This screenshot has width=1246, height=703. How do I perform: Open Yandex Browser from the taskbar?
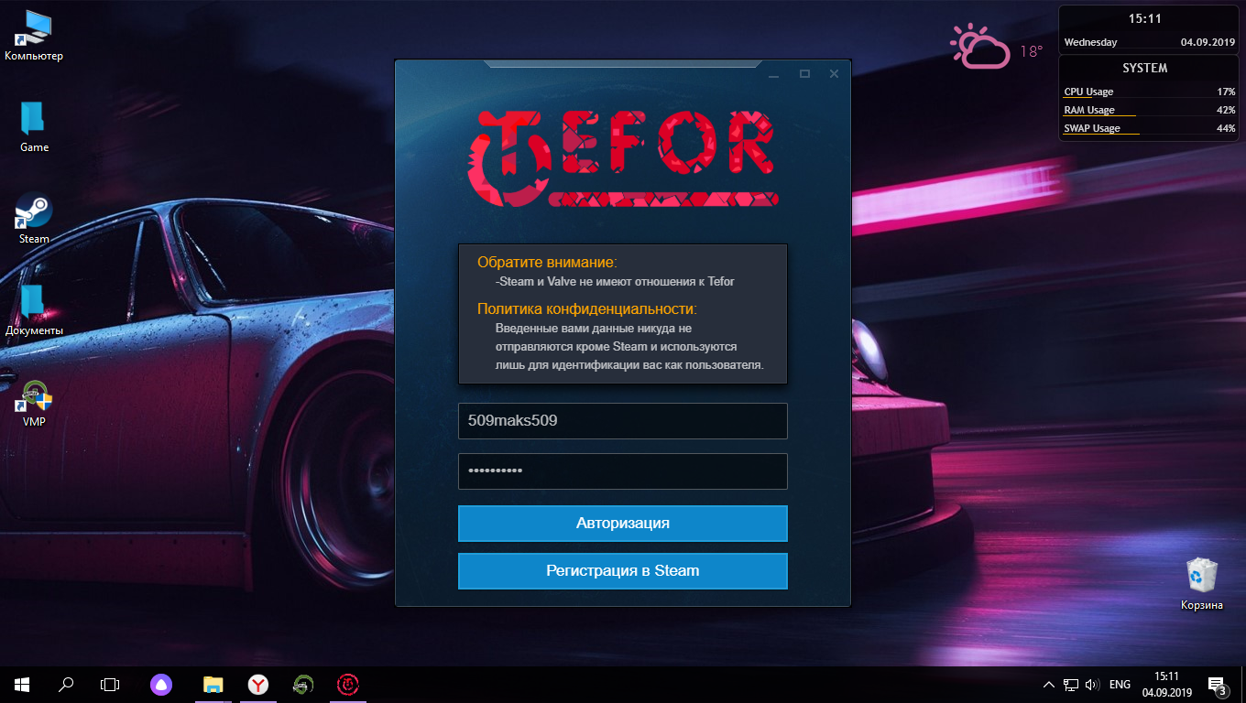click(258, 684)
